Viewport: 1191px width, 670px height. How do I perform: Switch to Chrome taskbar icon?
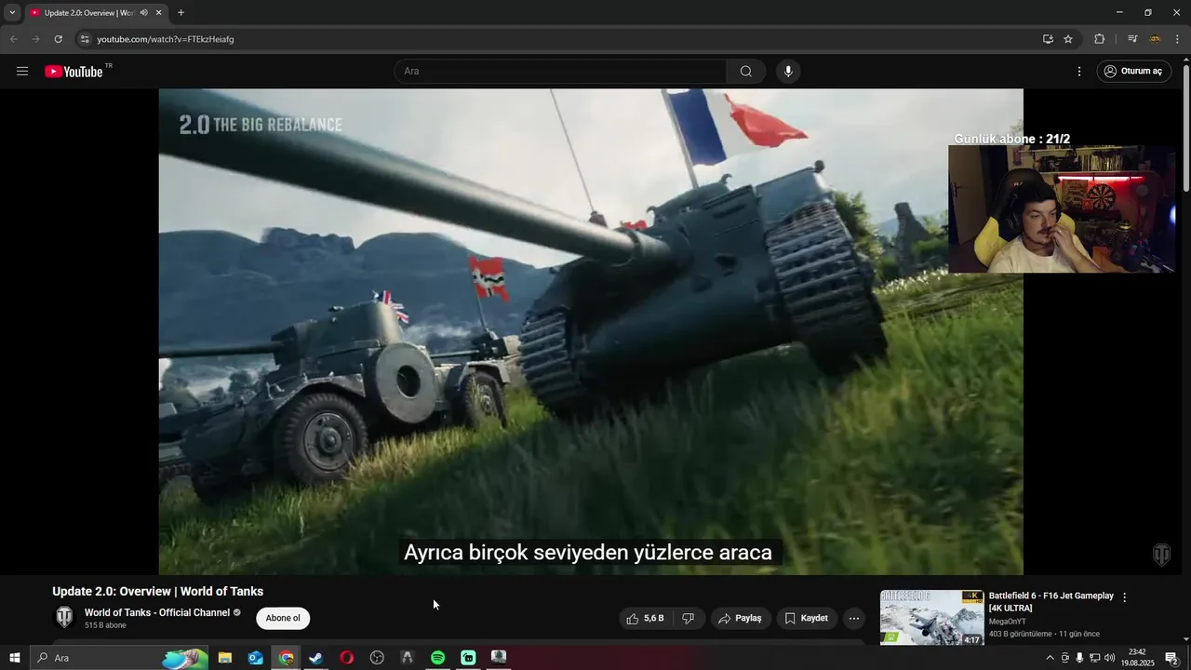pos(286,658)
